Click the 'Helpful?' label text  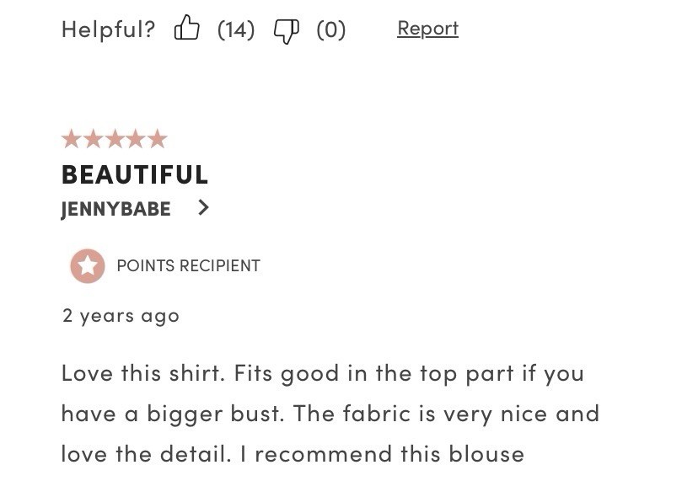pyautogui.click(x=108, y=29)
